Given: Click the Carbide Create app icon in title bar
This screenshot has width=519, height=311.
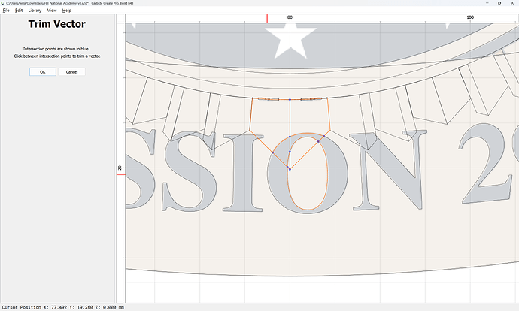Looking at the screenshot, I should [3, 3].
